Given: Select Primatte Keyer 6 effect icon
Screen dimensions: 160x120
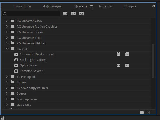Looking at the screenshot, I should point(16,71).
